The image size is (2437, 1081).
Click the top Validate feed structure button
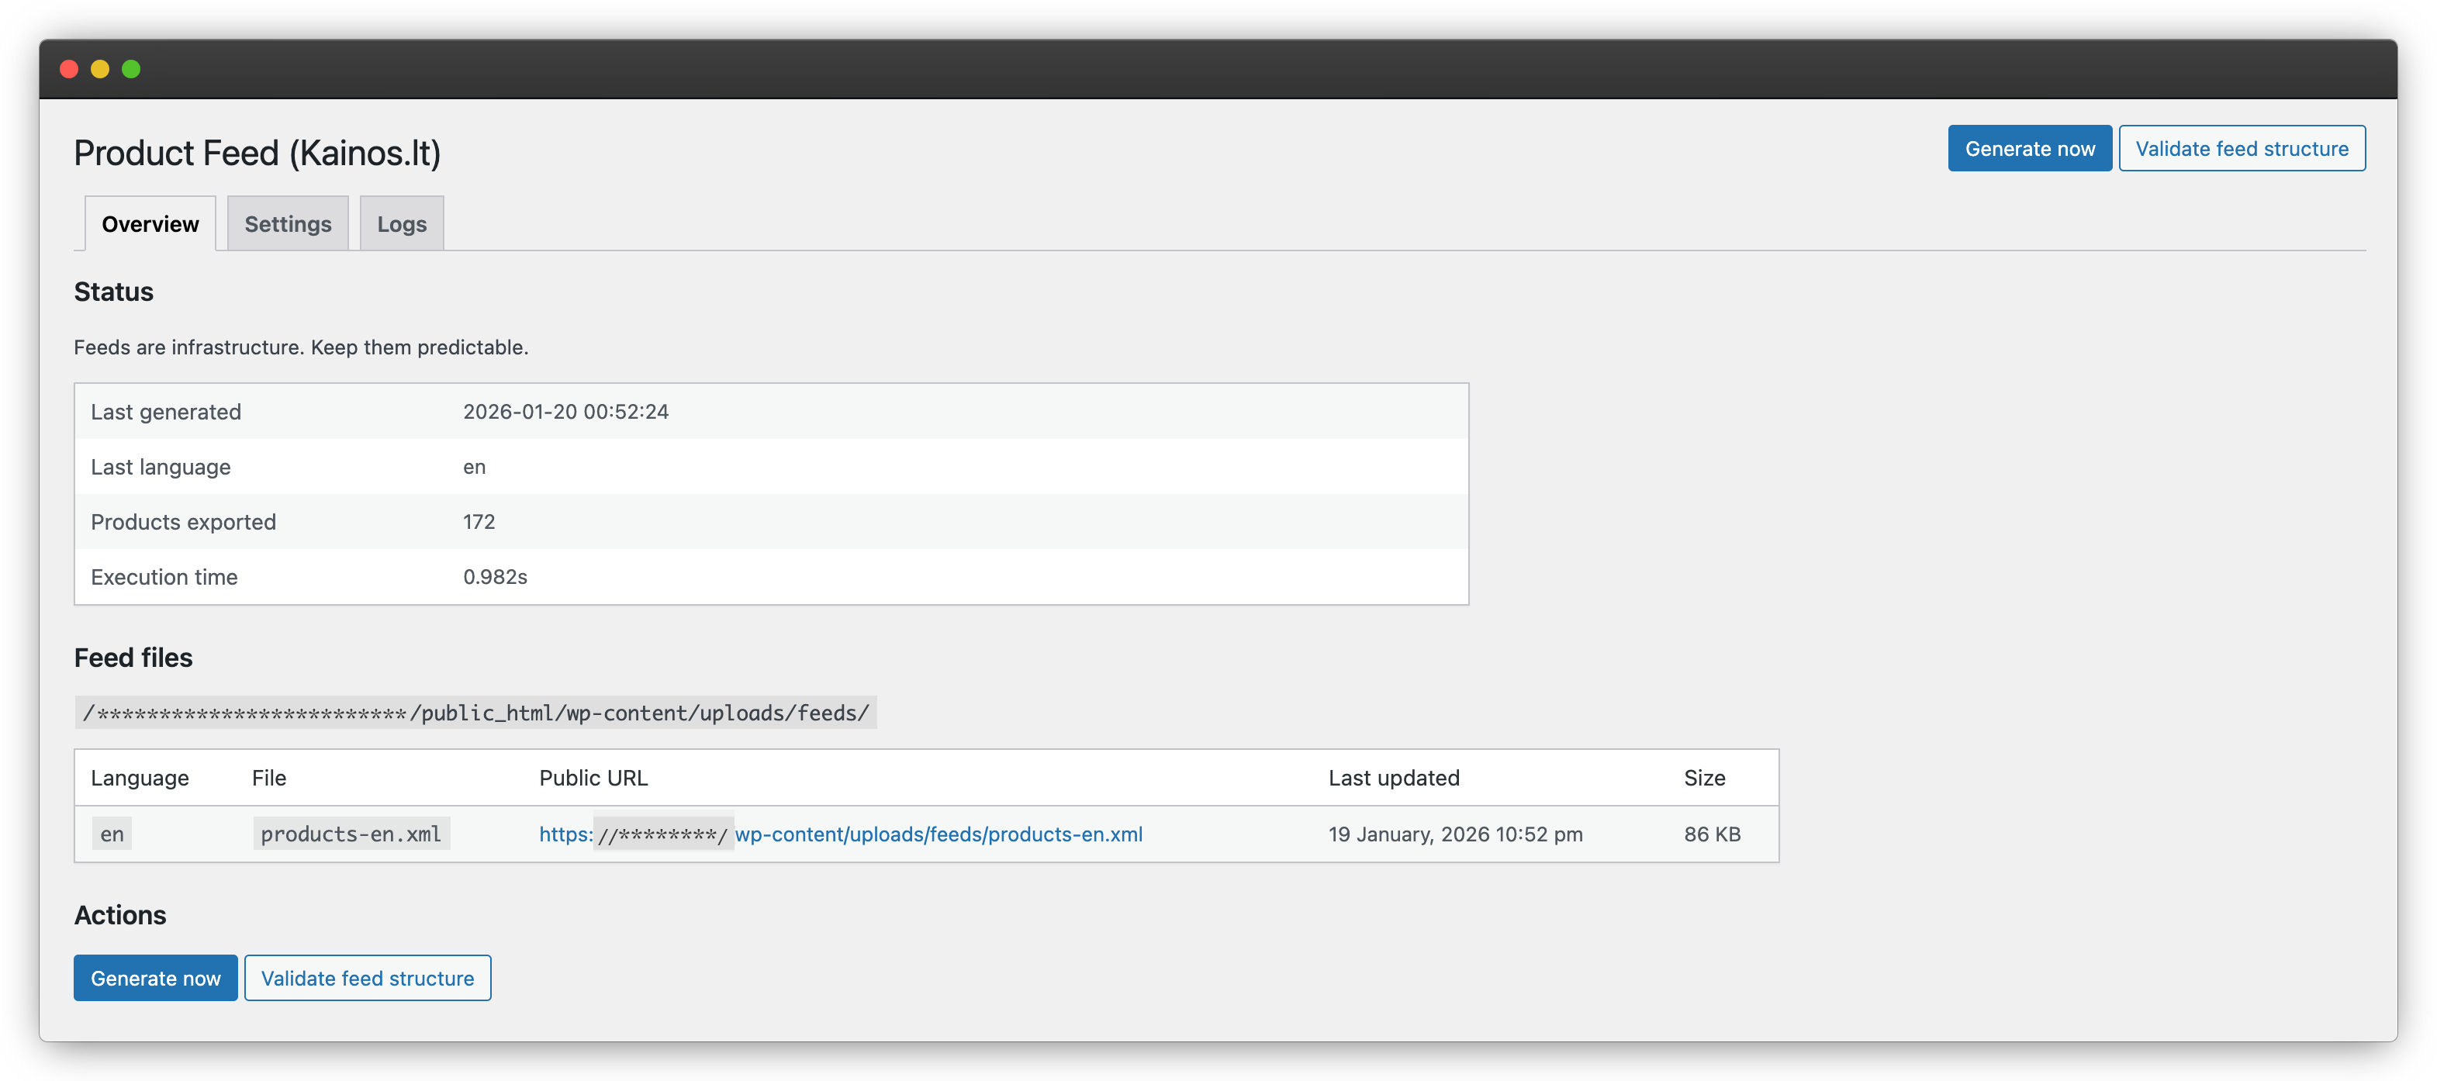(2243, 147)
